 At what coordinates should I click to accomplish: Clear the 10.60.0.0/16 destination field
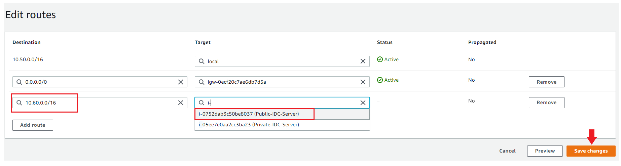pyautogui.click(x=181, y=102)
